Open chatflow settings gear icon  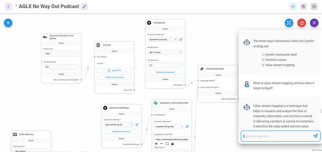314,6
